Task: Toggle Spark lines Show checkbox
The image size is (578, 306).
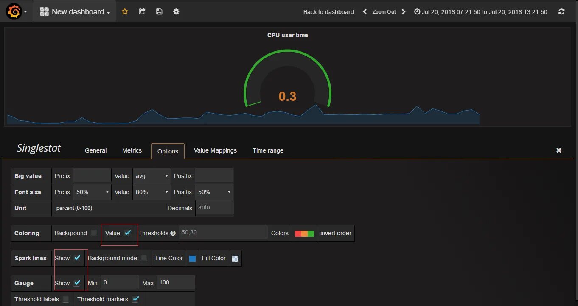Action: [77, 258]
